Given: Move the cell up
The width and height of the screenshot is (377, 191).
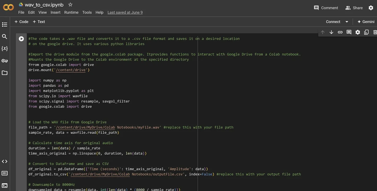Looking at the screenshot, I should tap(323, 32).
